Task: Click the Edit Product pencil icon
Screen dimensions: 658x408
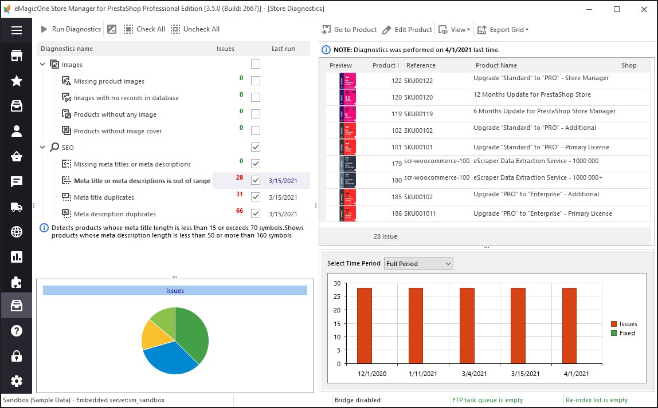Action: click(x=387, y=29)
